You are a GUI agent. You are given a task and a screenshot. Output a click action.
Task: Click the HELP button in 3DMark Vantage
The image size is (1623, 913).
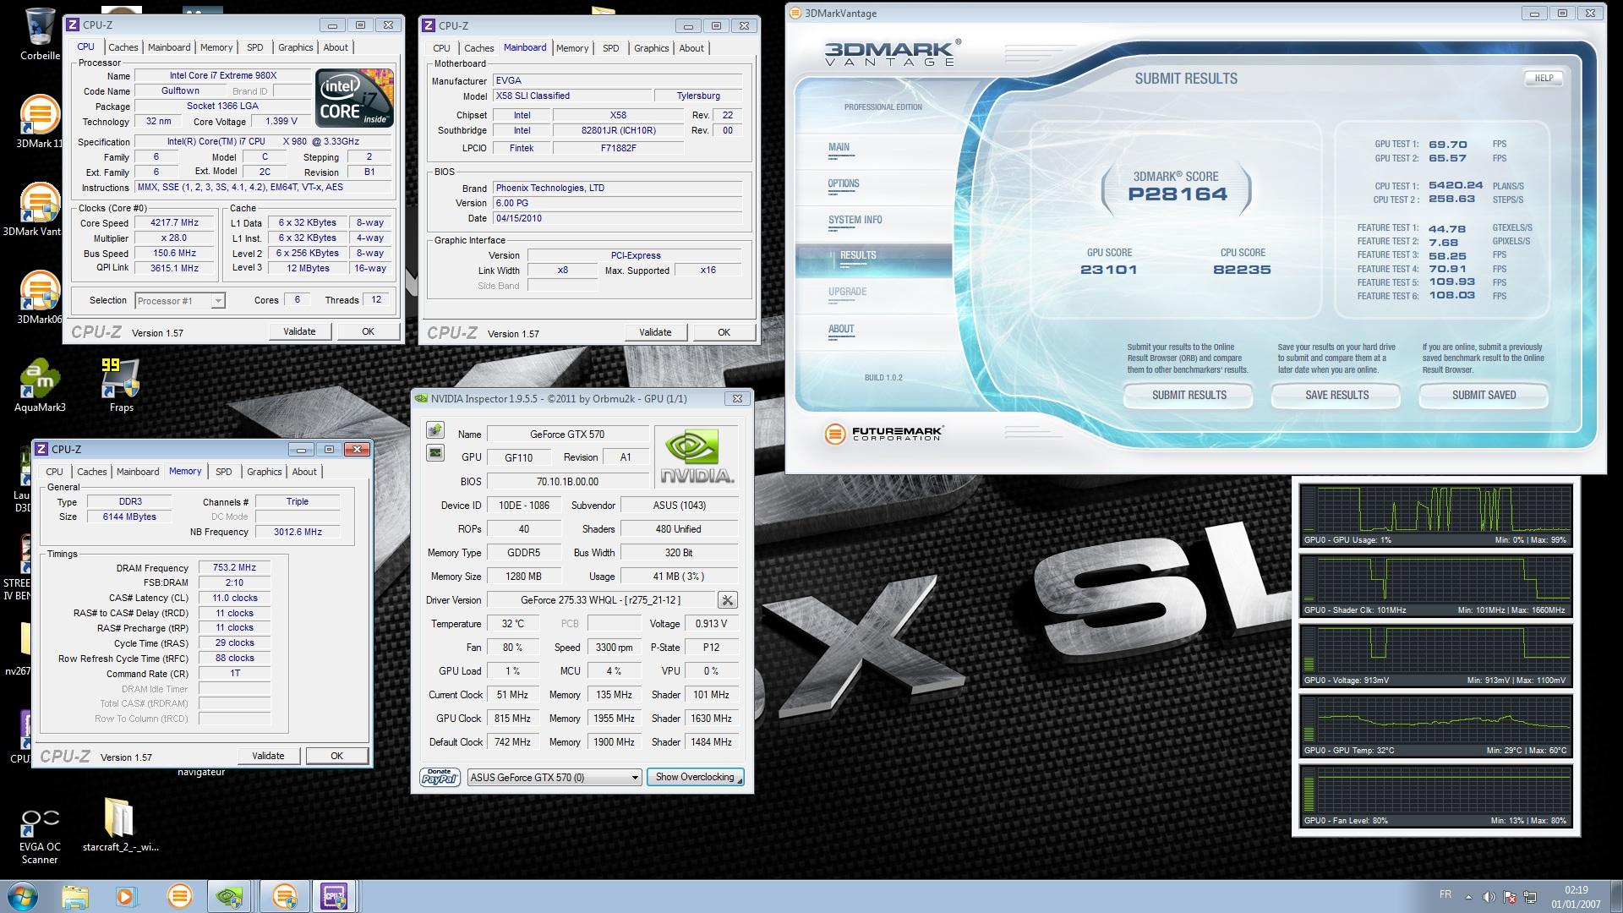point(1544,78)
